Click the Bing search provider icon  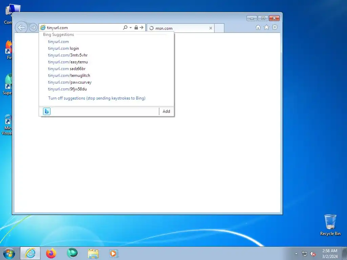pyautogui.click(x=47, y=111)
